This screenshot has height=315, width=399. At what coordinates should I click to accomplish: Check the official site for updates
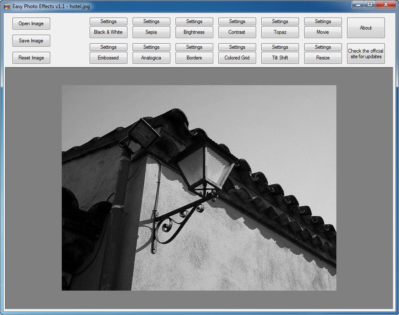coord(366,53)
